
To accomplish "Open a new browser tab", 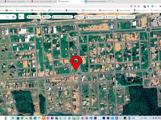I will (113, 1).
